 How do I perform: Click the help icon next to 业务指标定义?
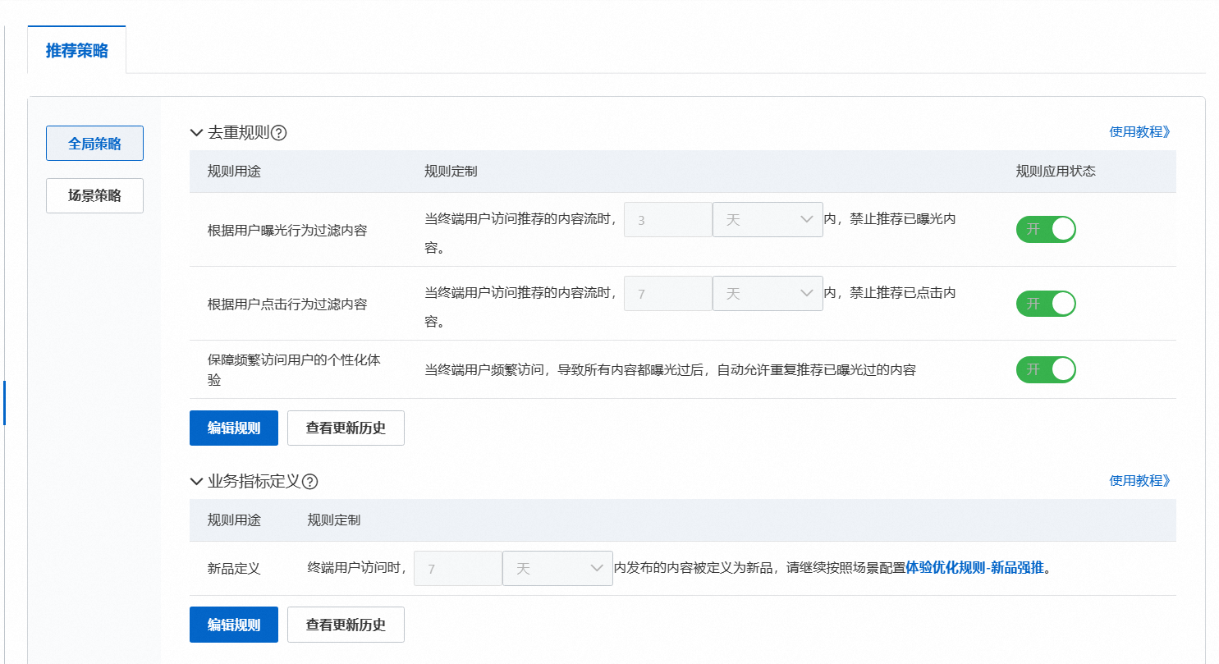(309, 482)
